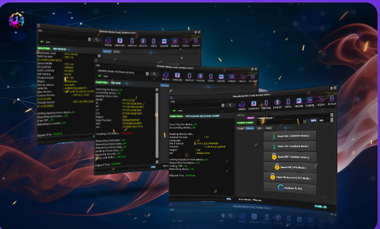Expand Samsung USB port dropdown in middle window
Screen dimensions: 380x229
[147, 73]
